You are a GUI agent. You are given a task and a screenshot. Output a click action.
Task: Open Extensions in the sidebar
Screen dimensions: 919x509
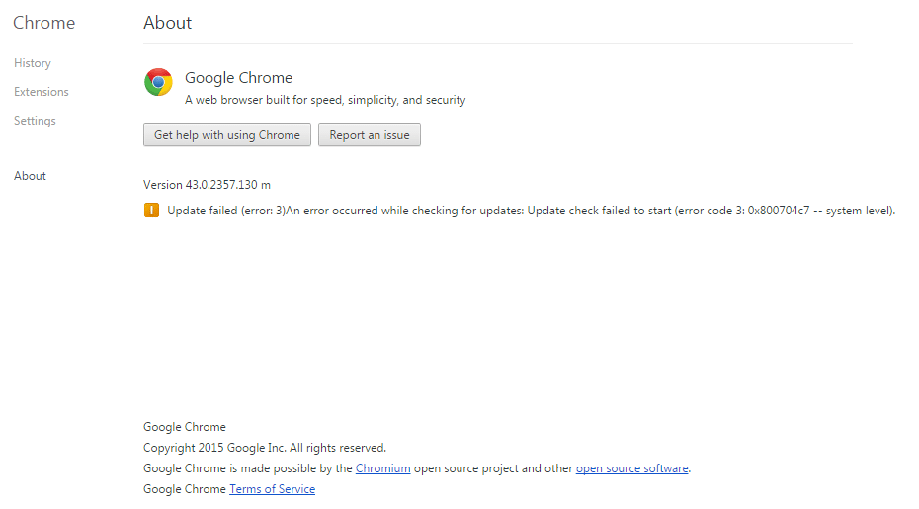[x=42, y=92]
